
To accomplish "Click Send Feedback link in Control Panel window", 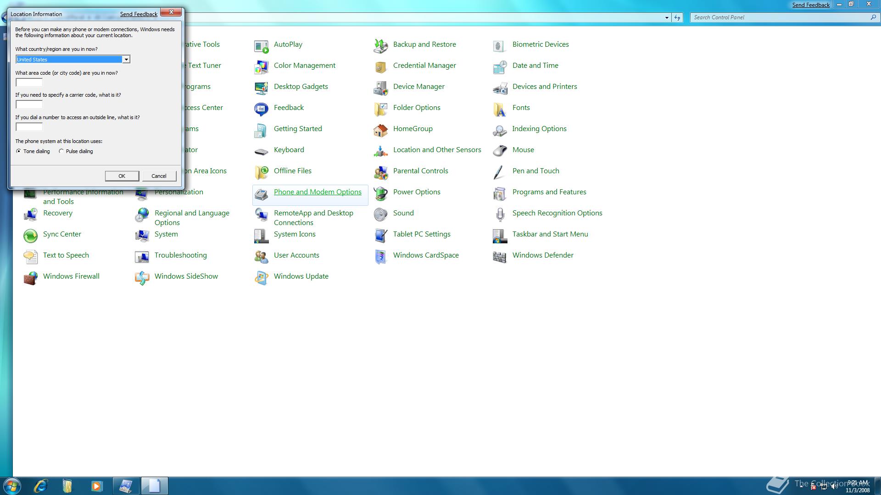I will [x=811, y=5].
